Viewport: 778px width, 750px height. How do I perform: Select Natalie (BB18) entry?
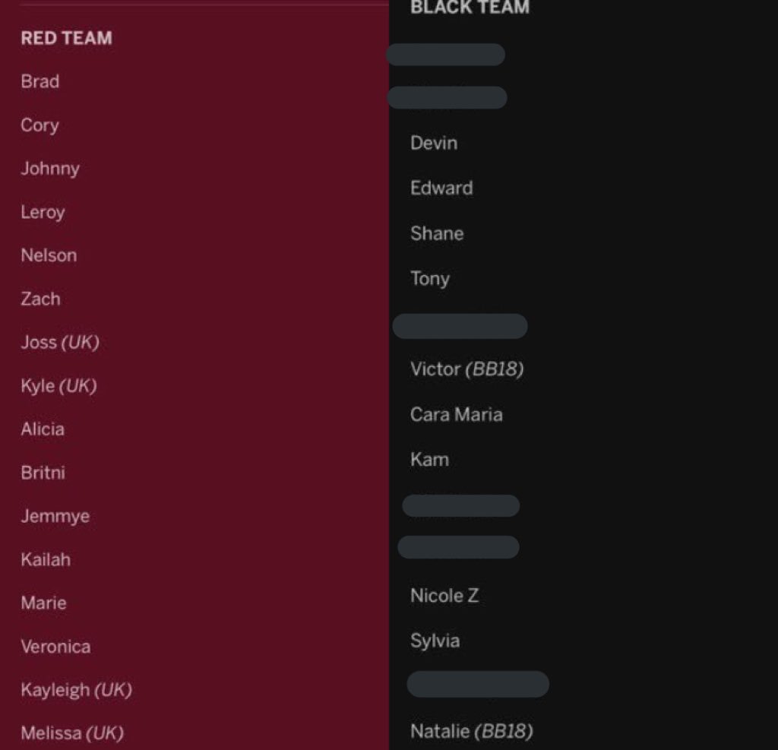pyautogui.click(x=471, y=731)
